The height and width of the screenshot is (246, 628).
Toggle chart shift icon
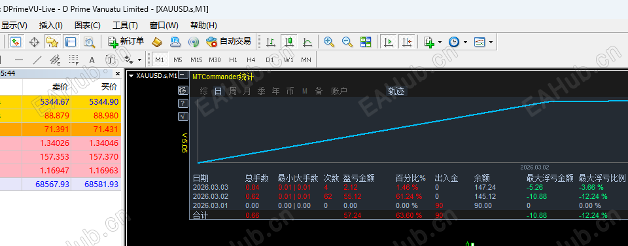tap(406, 42)
